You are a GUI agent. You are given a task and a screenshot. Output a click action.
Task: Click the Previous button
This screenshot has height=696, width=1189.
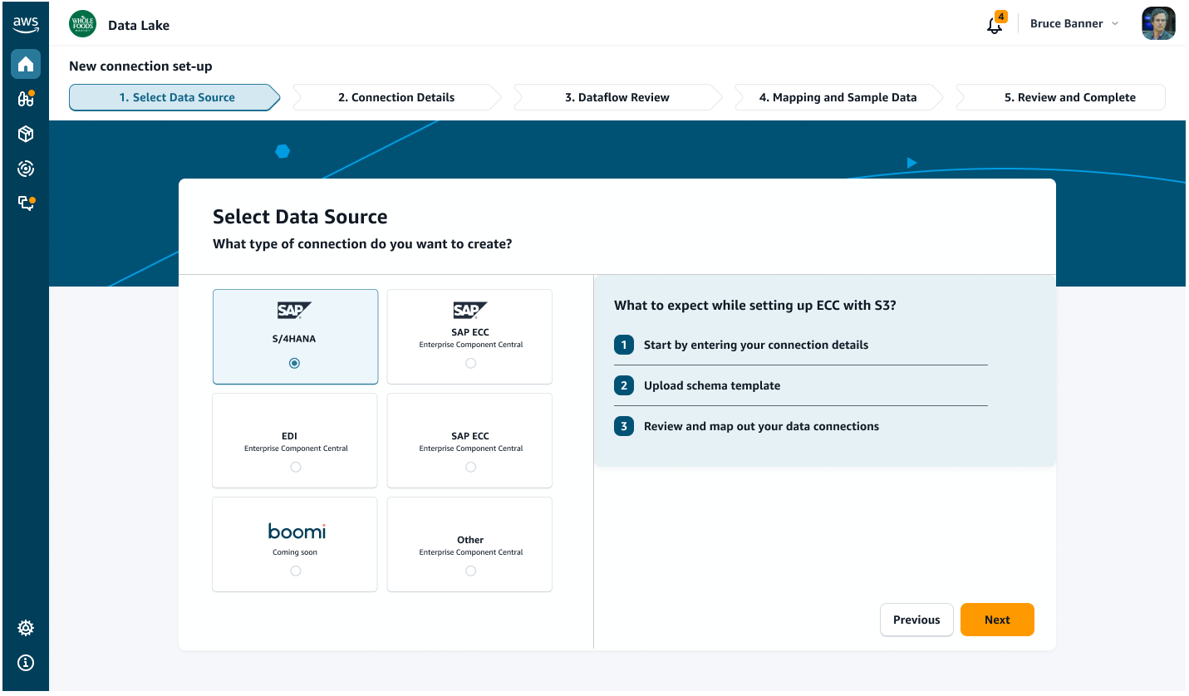click(x=916, y=620)
